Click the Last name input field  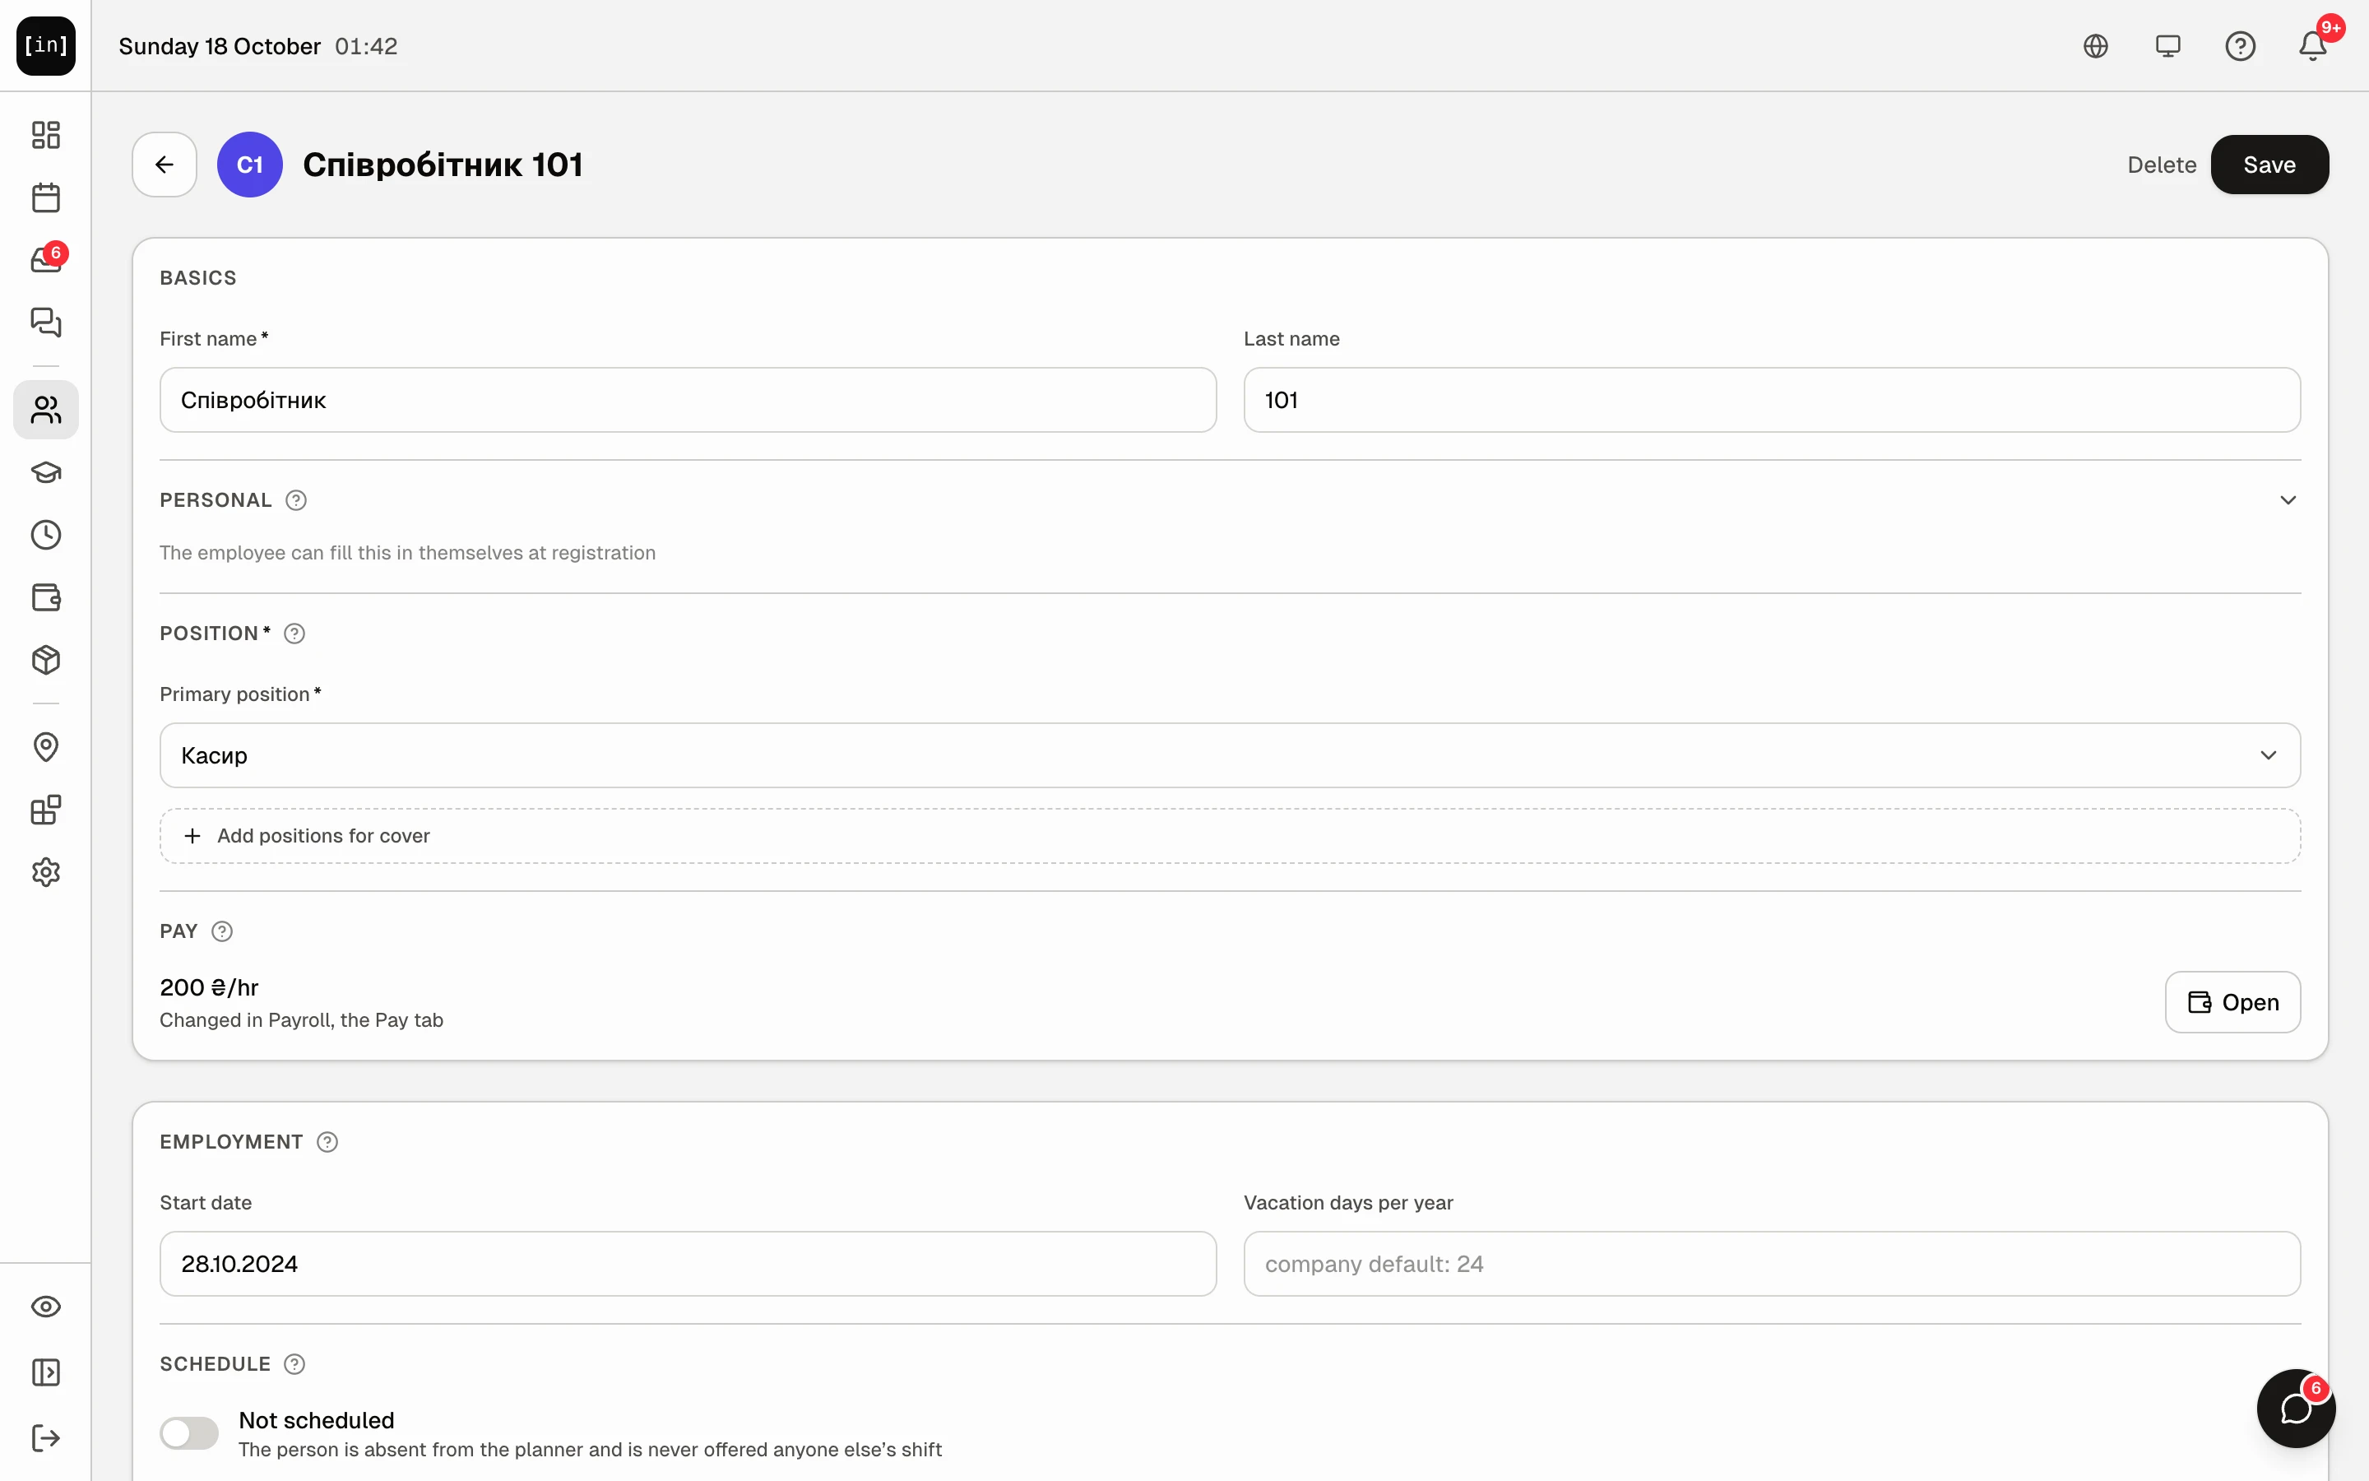click(1772, 400)
